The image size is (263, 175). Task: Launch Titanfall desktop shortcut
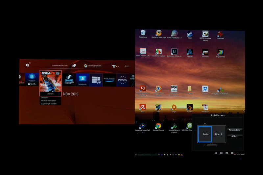(190, 53)
